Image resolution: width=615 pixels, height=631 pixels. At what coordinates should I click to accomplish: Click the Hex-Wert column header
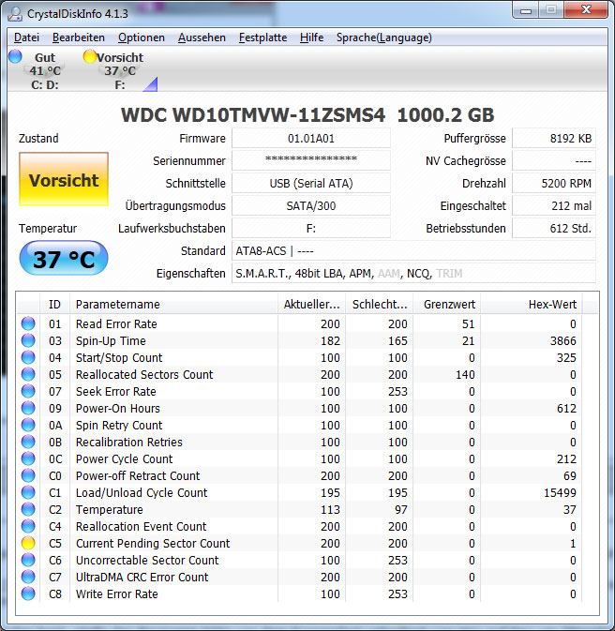[532, 304]
